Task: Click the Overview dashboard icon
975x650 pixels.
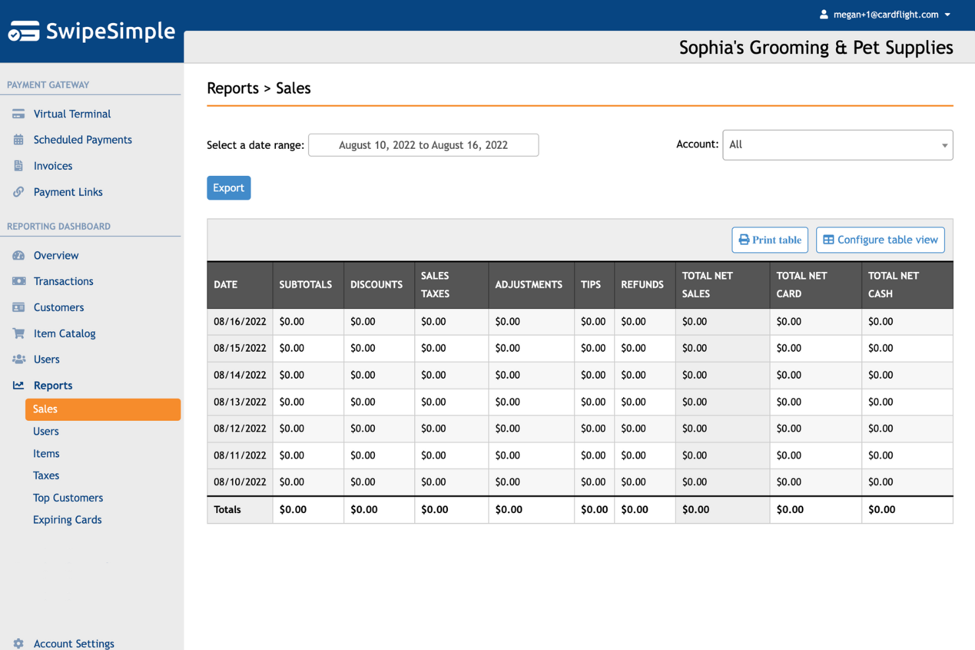Action: click(18, 255)
